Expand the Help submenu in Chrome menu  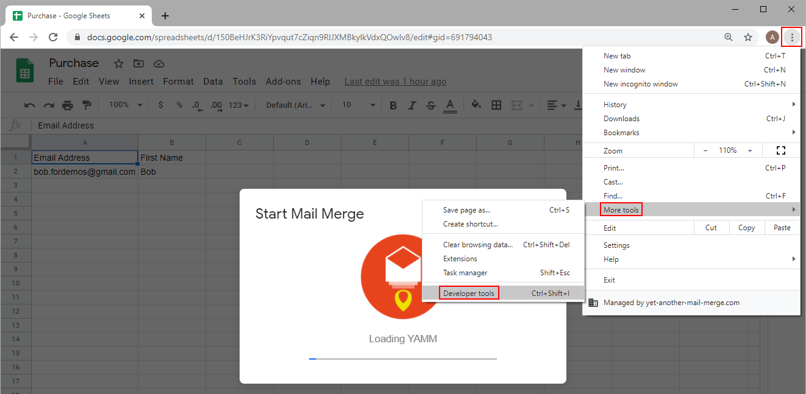tap(691, 259)
